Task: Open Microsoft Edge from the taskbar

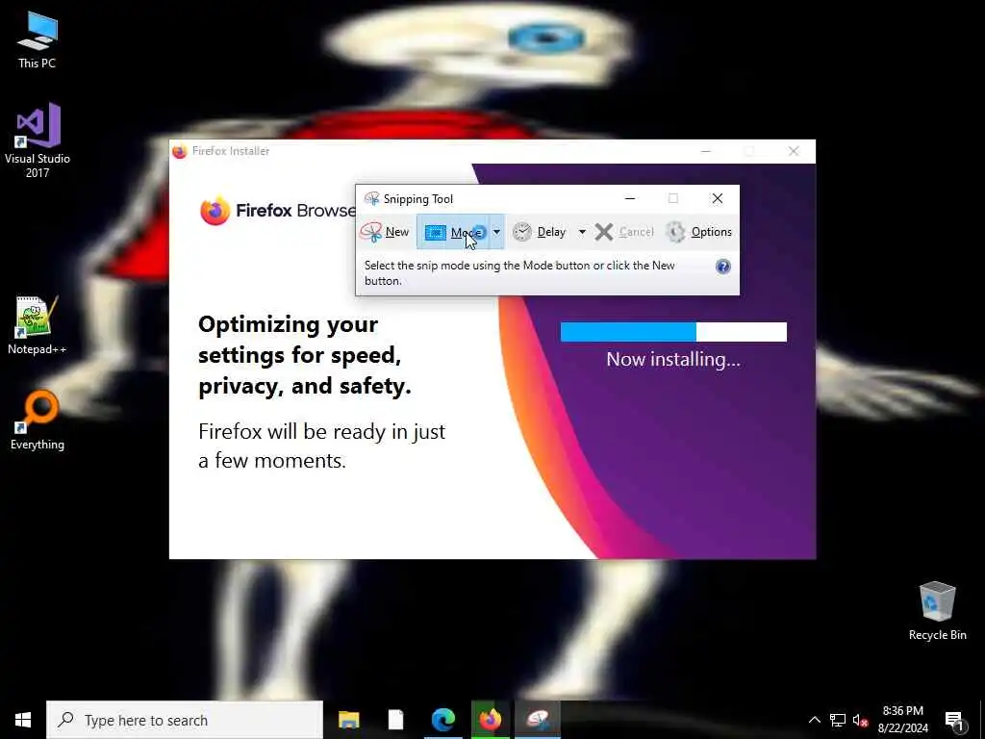Action: tap(442, 720)
